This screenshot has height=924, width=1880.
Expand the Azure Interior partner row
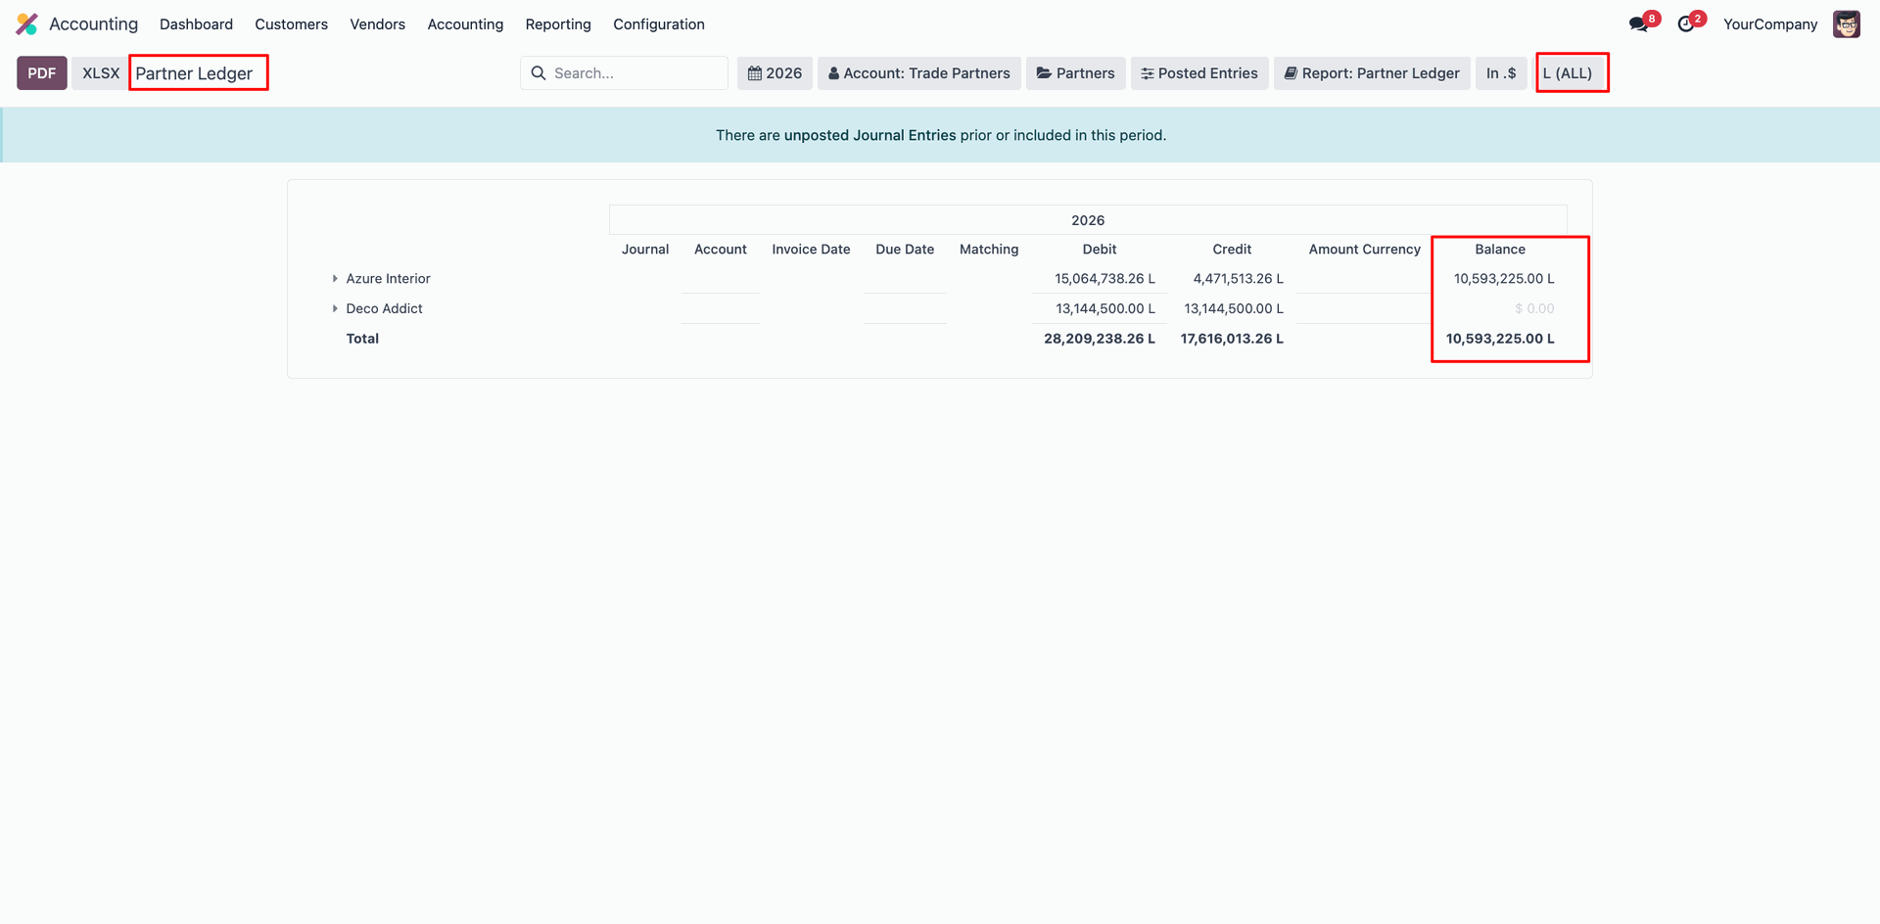(335, 279)
